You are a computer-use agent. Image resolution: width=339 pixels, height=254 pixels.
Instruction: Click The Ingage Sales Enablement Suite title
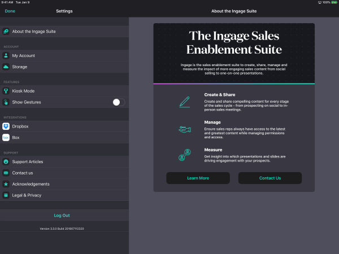234,42
